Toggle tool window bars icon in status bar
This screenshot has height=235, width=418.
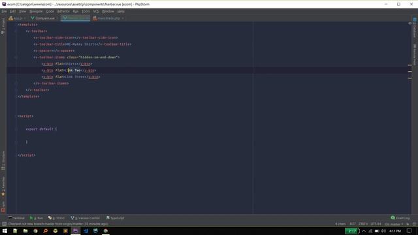[x=4, y=224]
